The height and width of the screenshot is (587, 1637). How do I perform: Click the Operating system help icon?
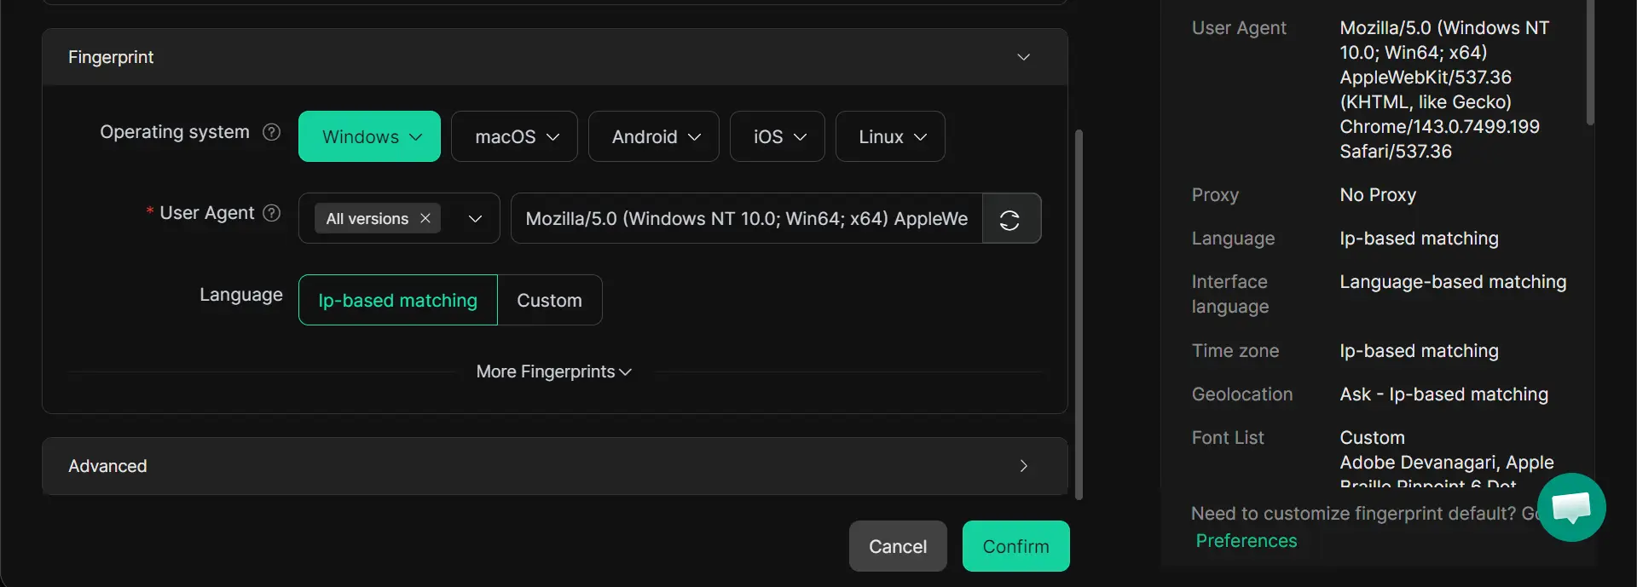pyautogui.click(x=271, y=132)
